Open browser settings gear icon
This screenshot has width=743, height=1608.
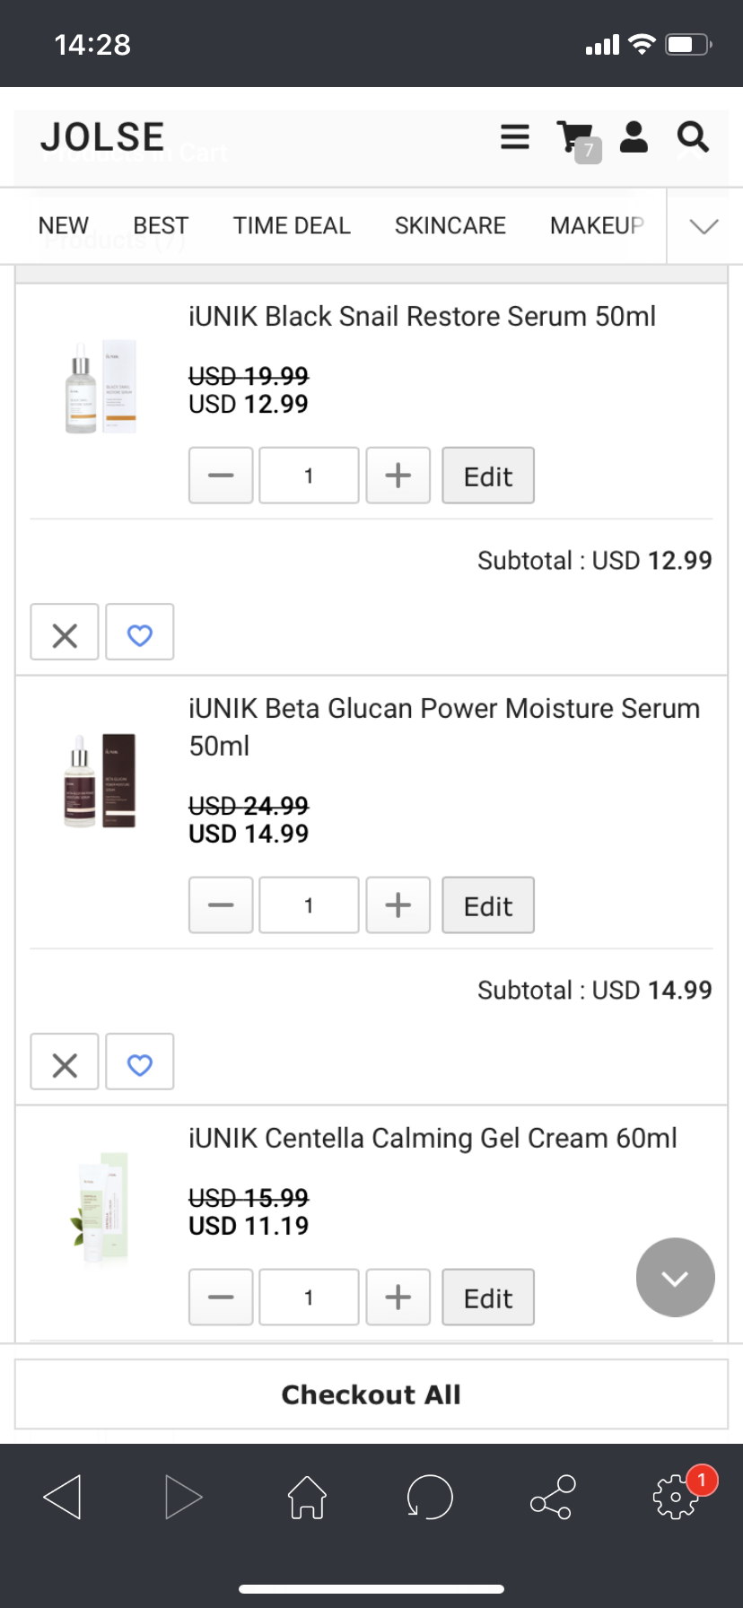pos(676,1498)
